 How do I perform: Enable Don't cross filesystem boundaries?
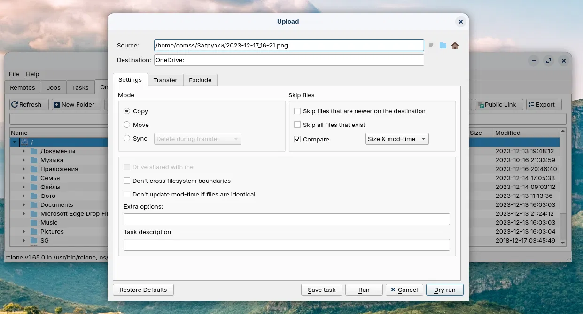(127, 181)
